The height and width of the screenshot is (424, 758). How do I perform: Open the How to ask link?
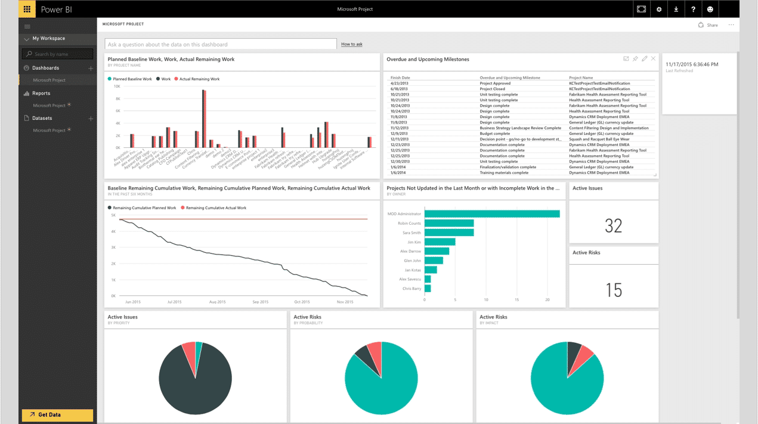pyautogui.click(x=351, y=44)
